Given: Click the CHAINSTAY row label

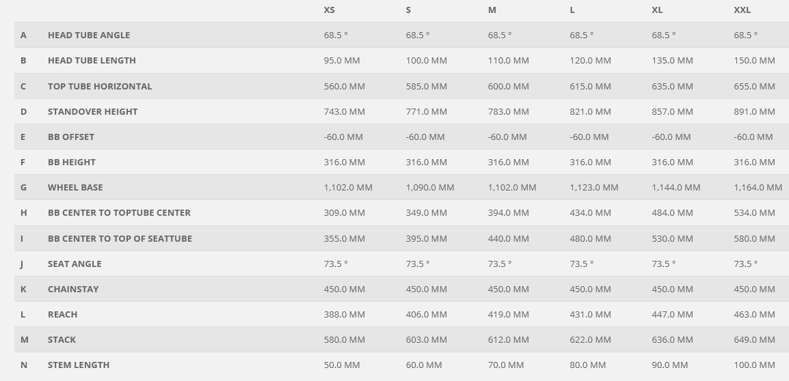Looking at the screenshot, I should [73, 289].
